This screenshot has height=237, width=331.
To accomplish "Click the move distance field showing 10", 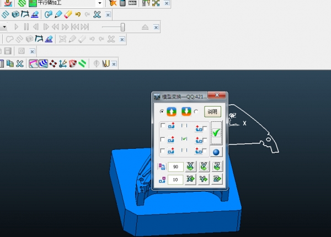I will click(x=175, y=180).
